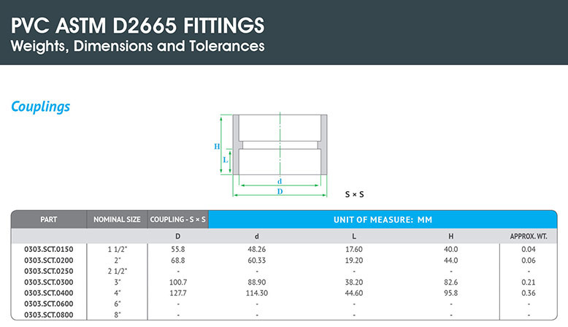
Task: Click D value 127.7
Action: 178,293
